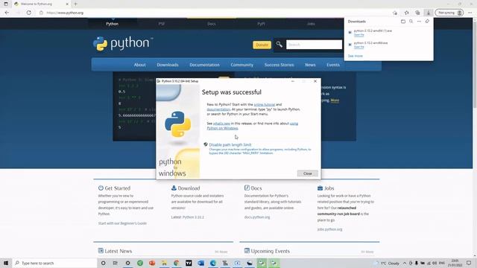Pin the Downloads panel
The width and height of the screenshot is (477, 268).
pyautogui.click(x=427, y=22)
